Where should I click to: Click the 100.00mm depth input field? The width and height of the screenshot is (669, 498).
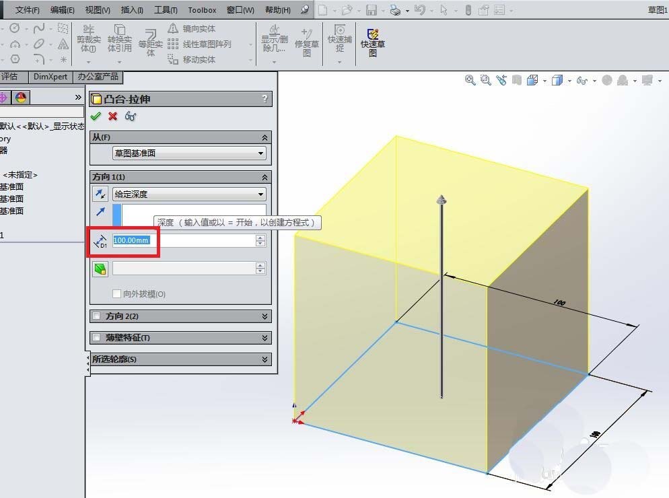click(x=184, y=240)
